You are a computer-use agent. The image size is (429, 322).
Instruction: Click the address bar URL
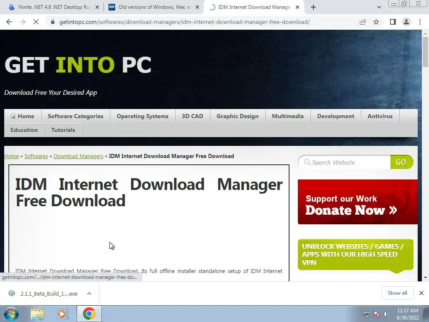pyautogui.click(x=184, y=22)
